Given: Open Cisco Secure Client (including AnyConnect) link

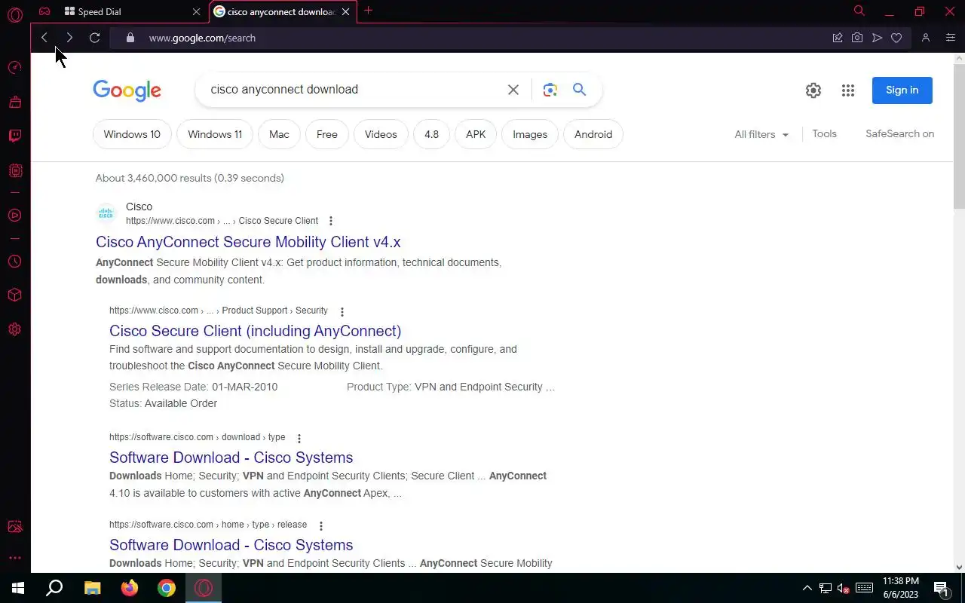Looking at the screenshot, I should click(x=255, y=331).
